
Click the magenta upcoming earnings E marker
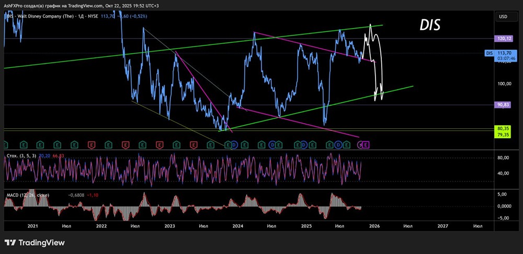[x=366, y=144]
